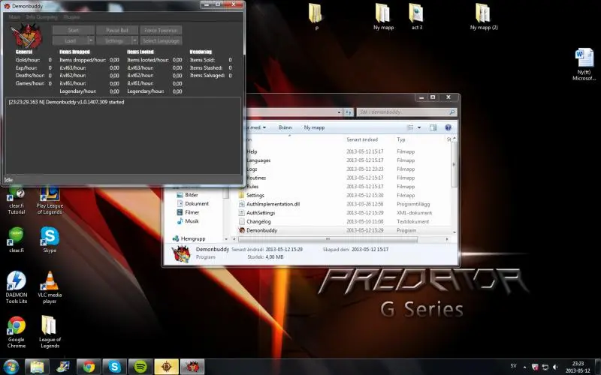Image resolution: width=601 pixels, height=375 pixels.
Task: Click the Gold/hour stat label
Action: click(28, 60)
